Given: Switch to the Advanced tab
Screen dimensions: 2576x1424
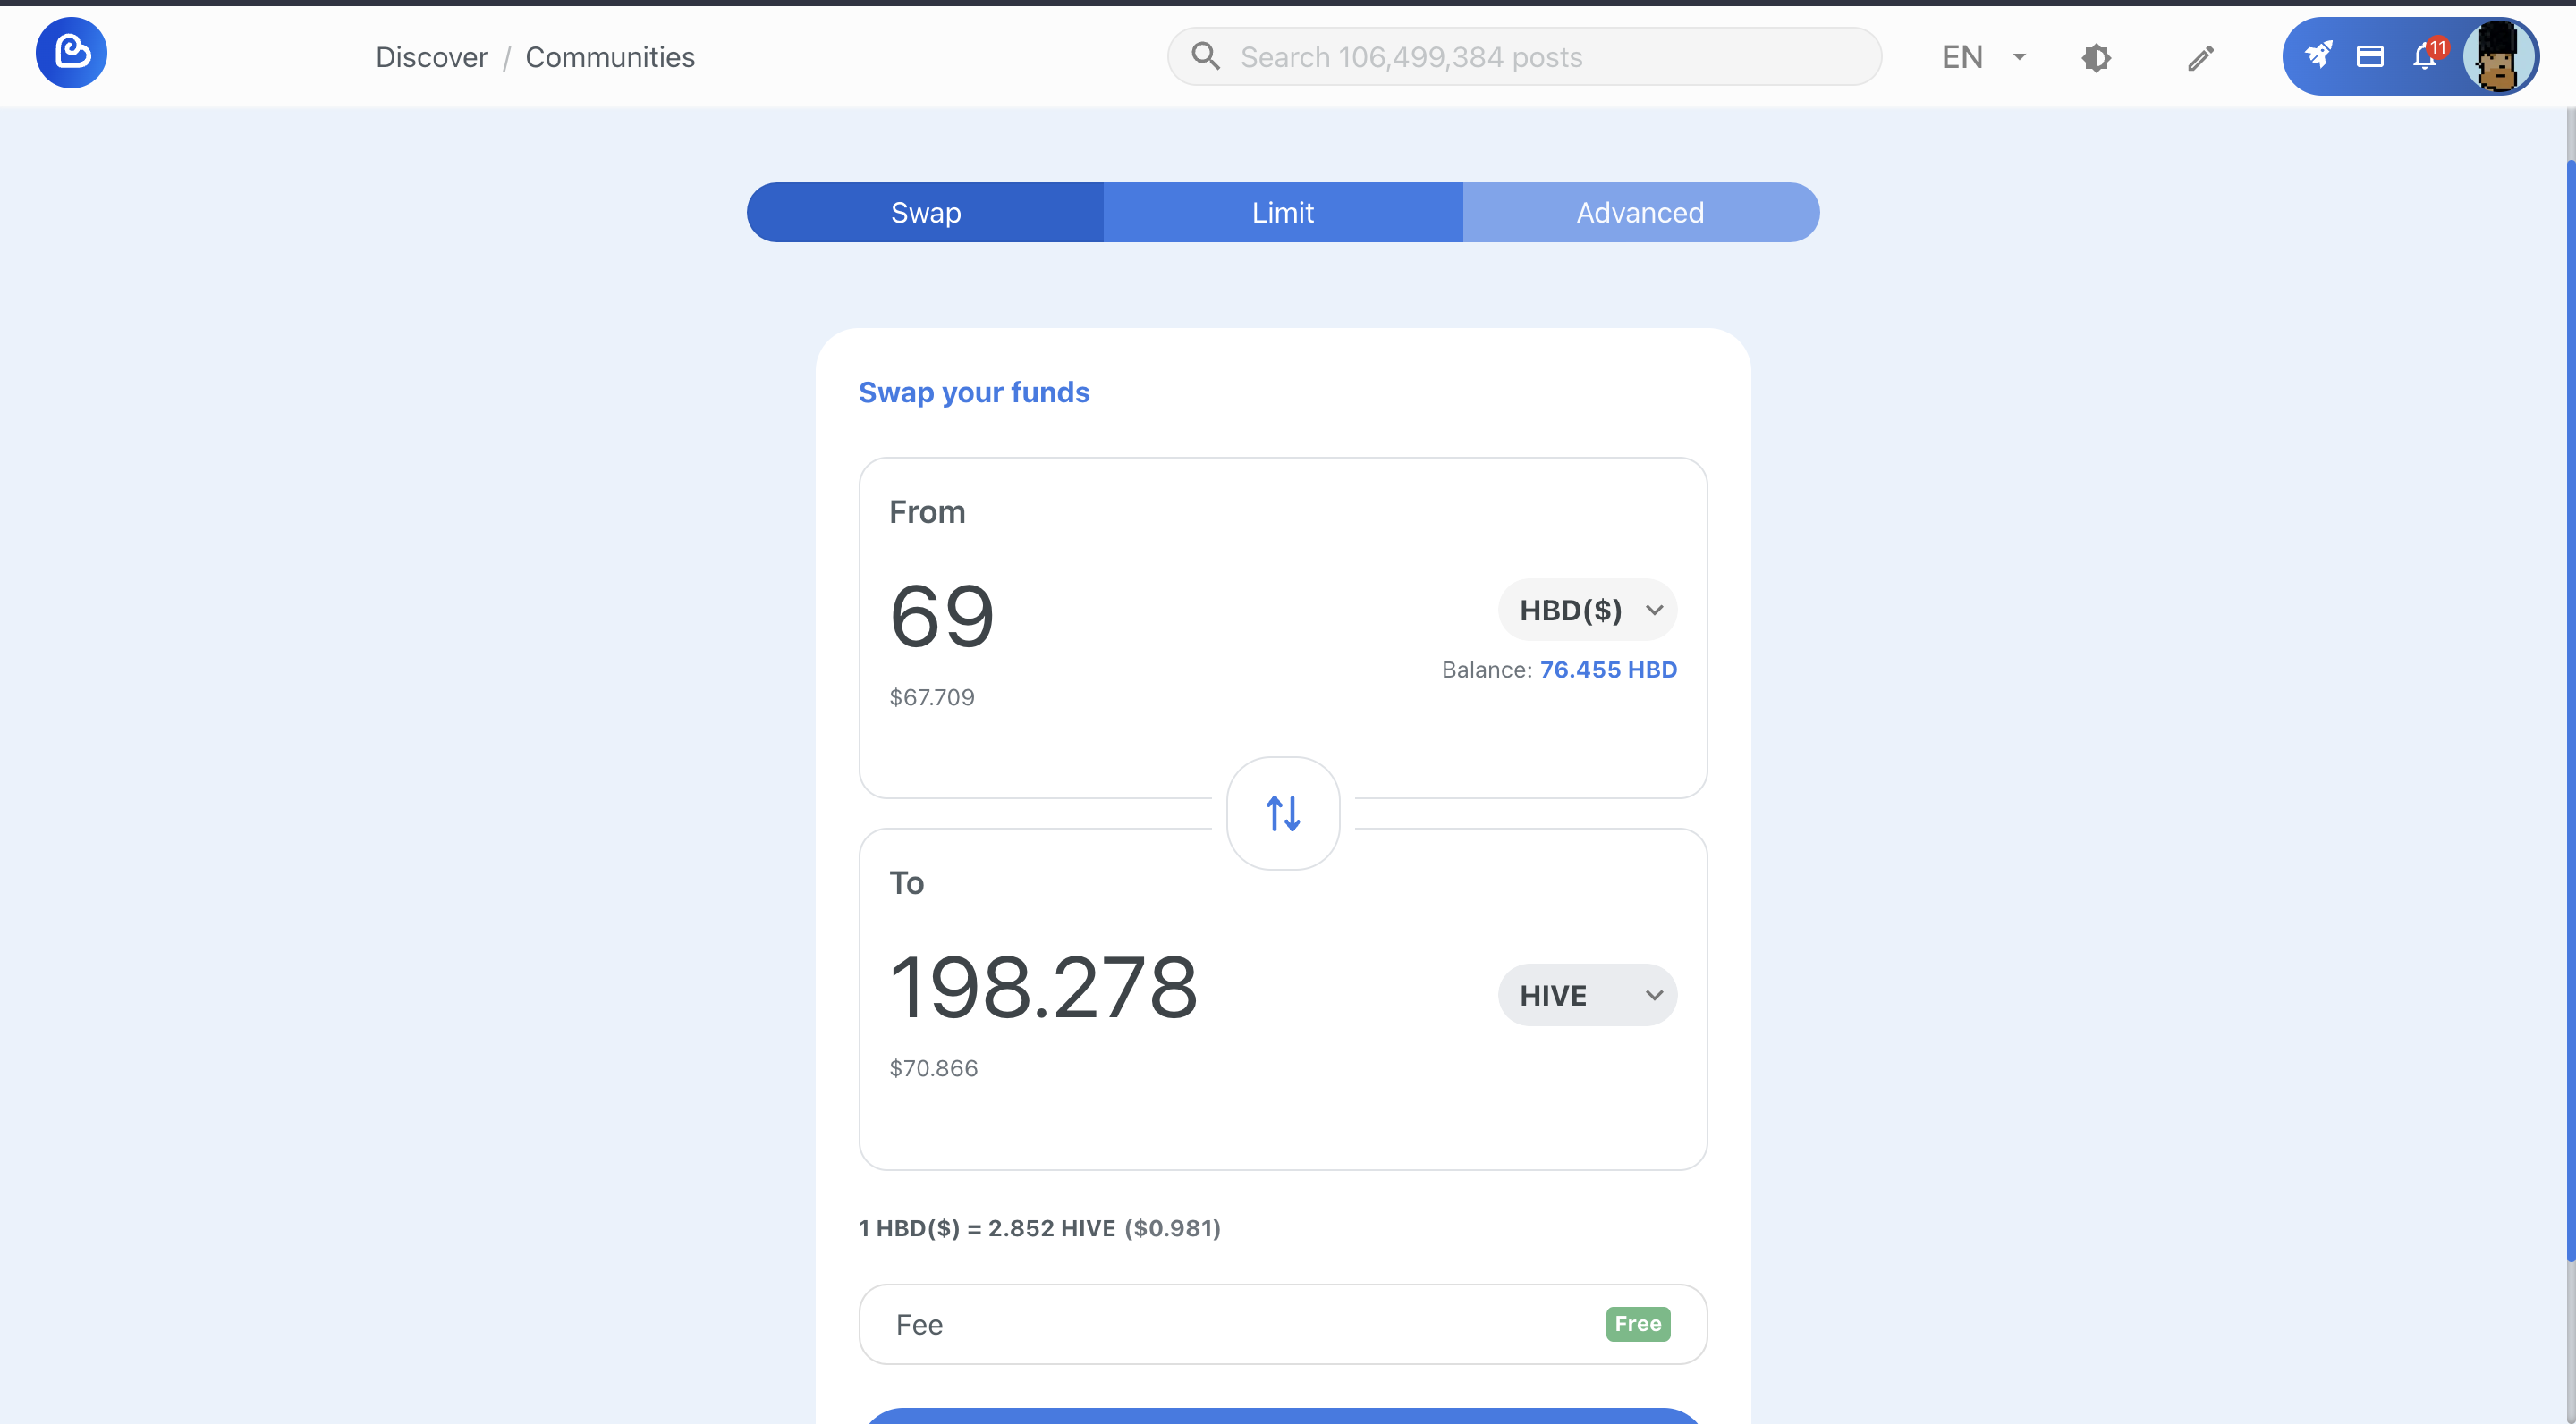Looking at the screenshot, I should (1641, 212).
